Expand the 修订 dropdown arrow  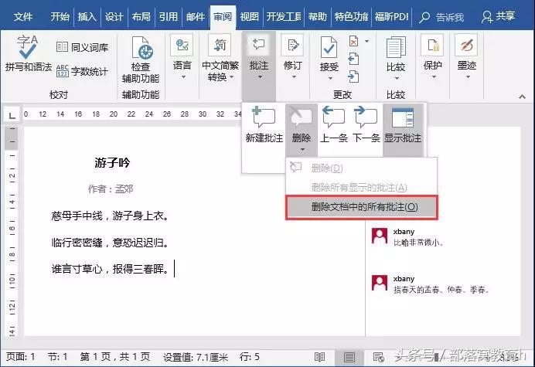[x=294, y=77]
